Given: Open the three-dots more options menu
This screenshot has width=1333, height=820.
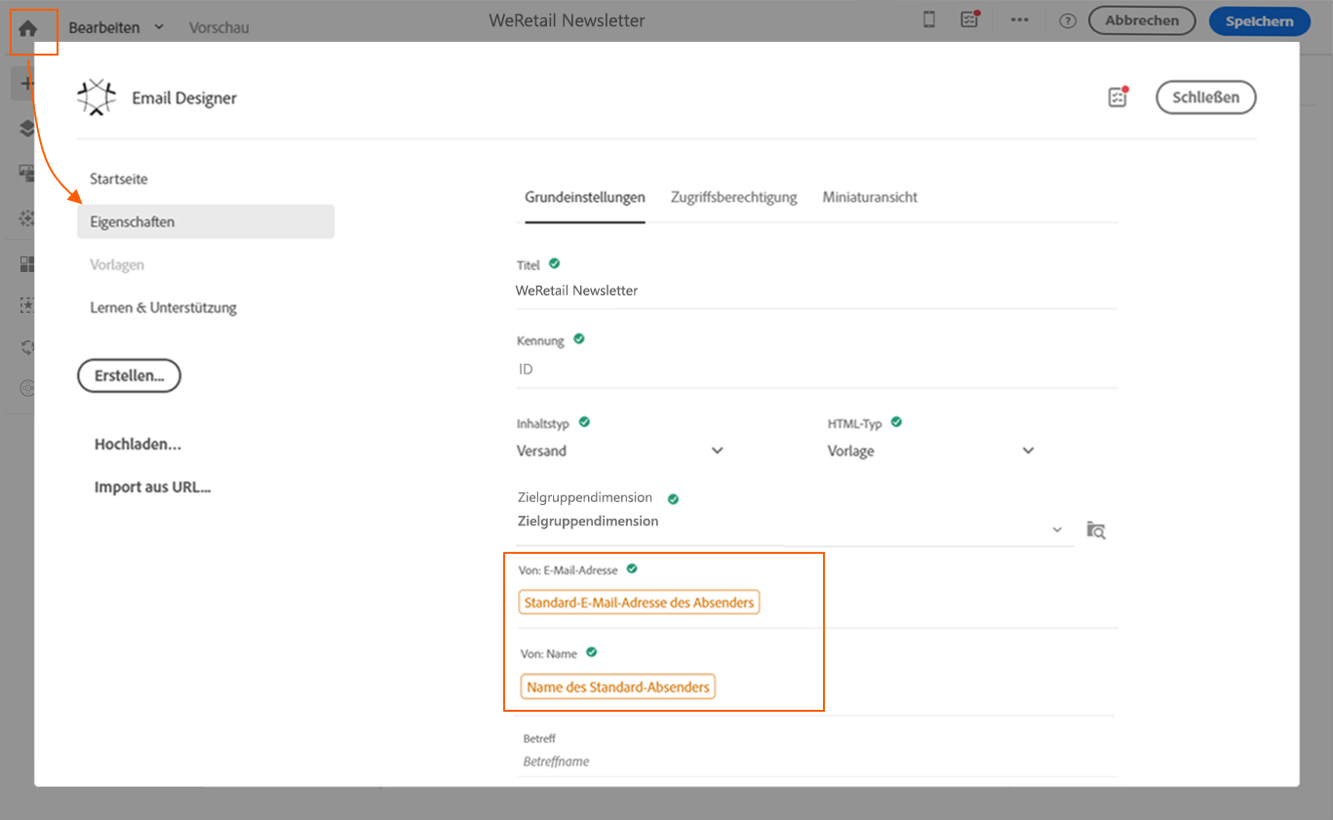Looking at the screenshot, I should pyautogui.click(x=1020, y=20).
